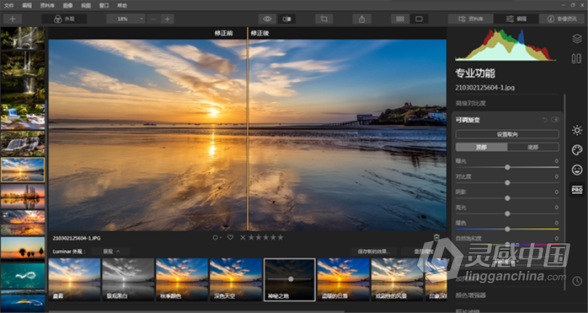Open the Essentials sun tools icon
Screen dimensions: 588x313
coord(577,130)
